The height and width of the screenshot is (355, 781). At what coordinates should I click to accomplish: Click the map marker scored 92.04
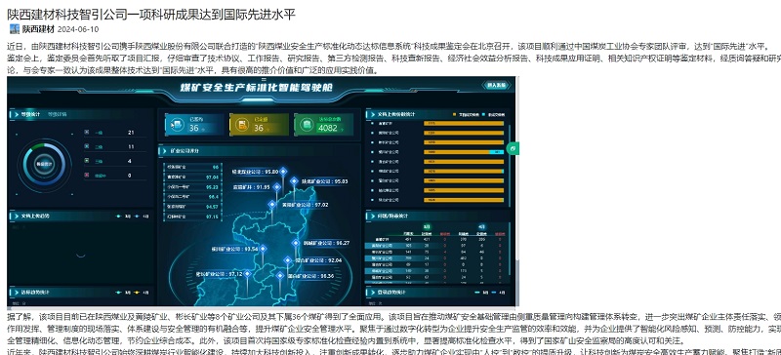pos(287,259)
